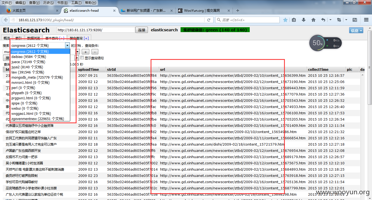
Task: Go to the Firefox home page icon
Action: click(x=313, y=20)
